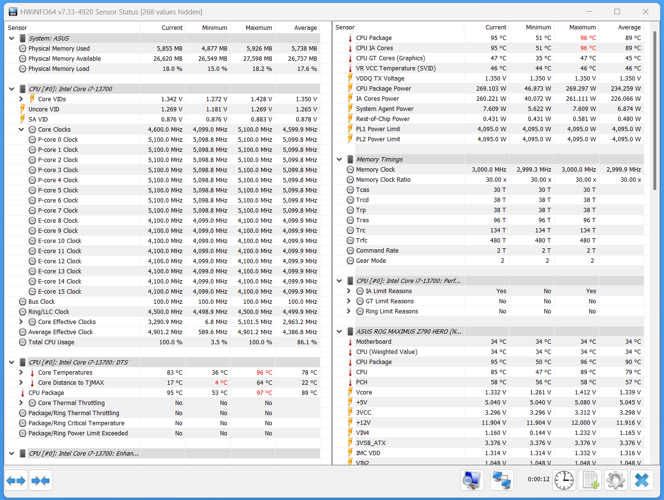Expand the Core VIDs row
Image resolution: width=664 pixels, height=500 pixels.
21,99
